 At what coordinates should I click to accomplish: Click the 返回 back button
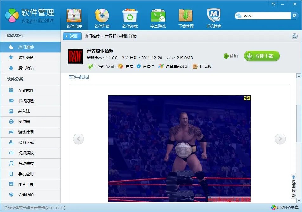click(x=72, y=36)
